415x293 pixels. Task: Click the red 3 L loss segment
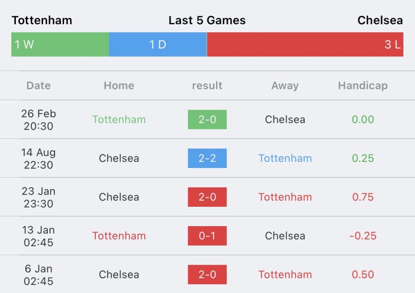(x=305, y=45)
